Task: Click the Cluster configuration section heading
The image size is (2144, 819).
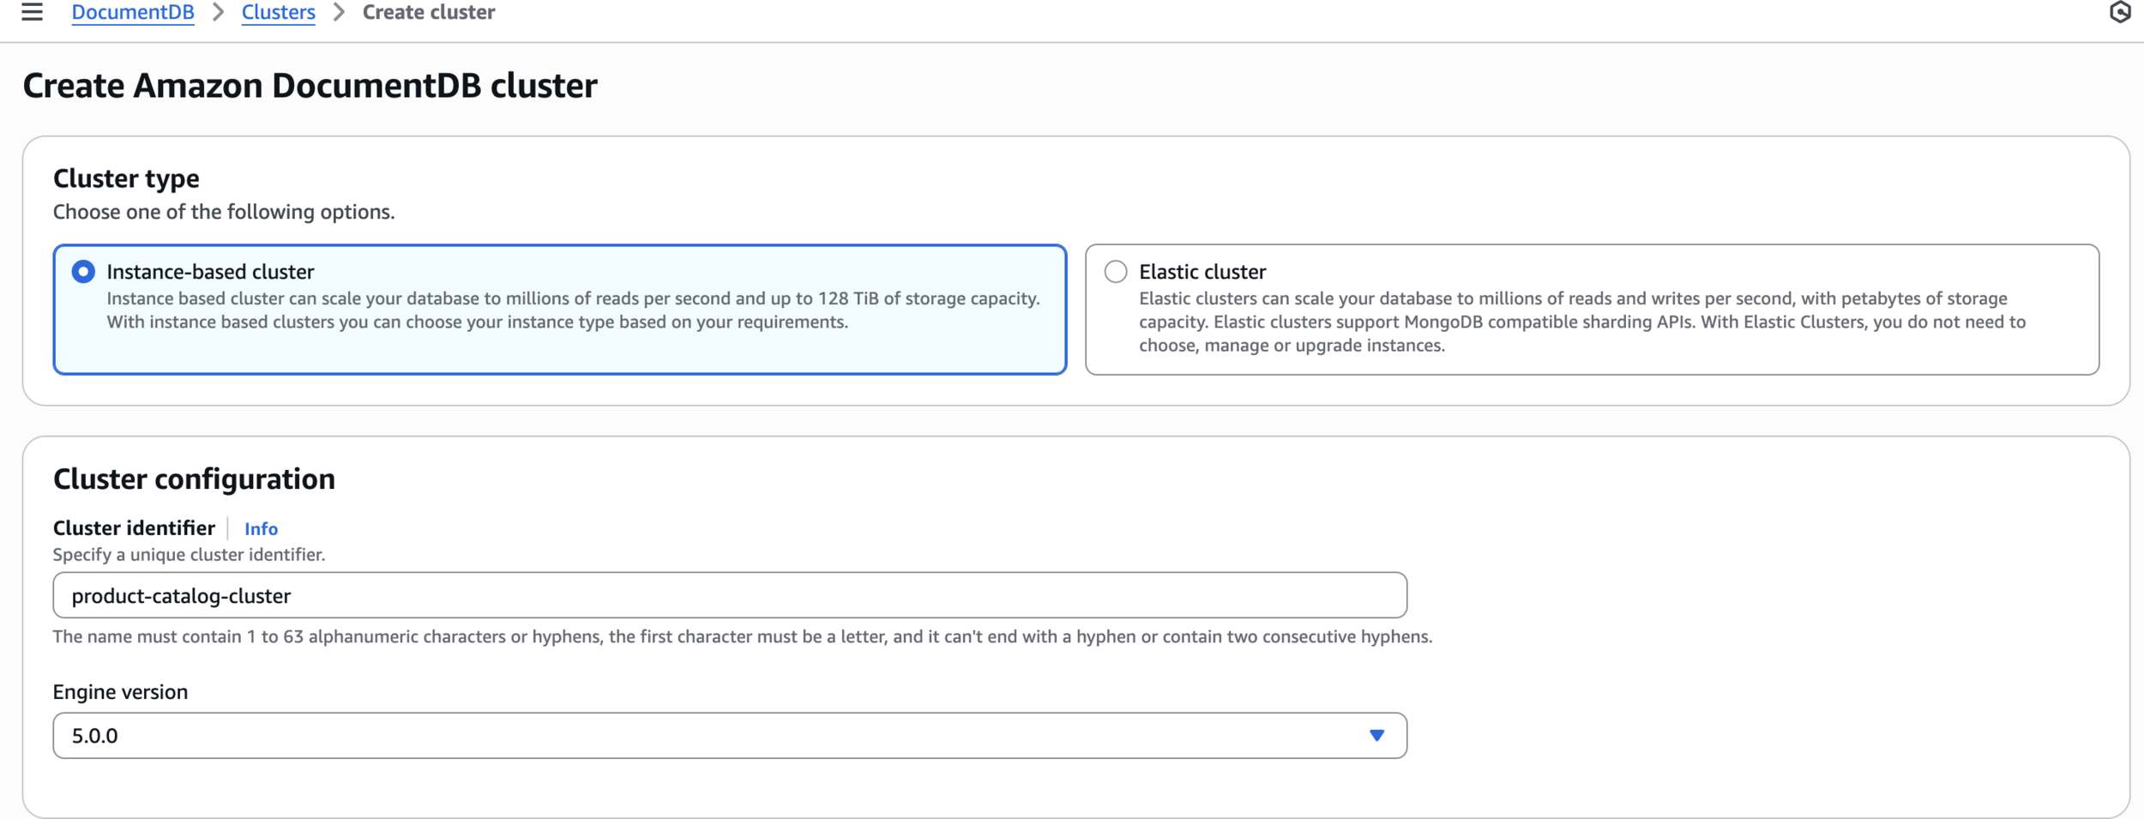Action: (x=194, y=479)
